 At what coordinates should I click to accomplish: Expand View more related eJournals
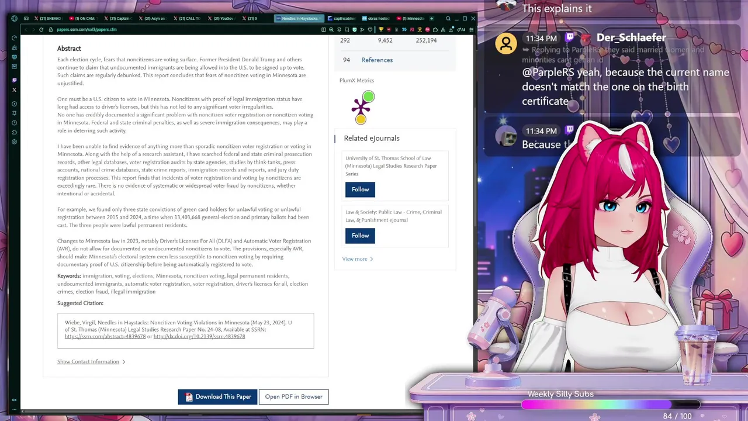(357, 259)
